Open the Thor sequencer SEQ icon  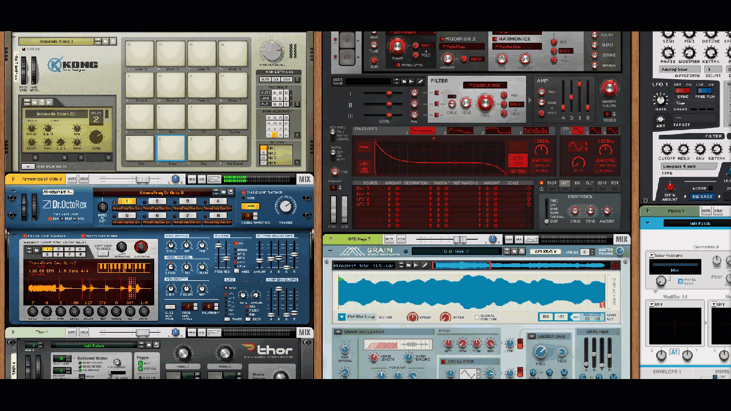pyautogui.click(x=192, y=332)
